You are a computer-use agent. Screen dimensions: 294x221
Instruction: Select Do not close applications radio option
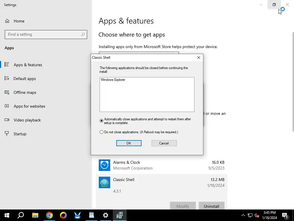101,132
